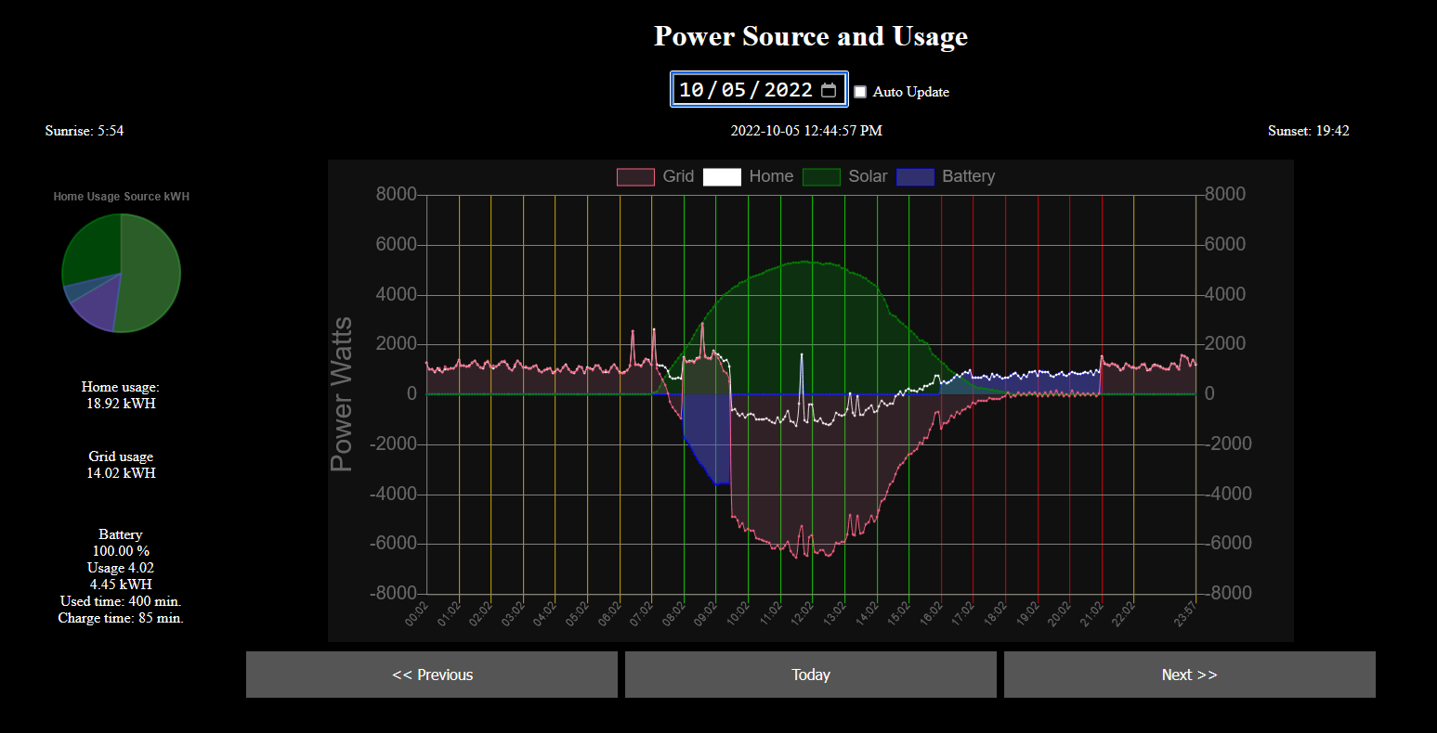Click the Home Usage Source kWH pie chart
Viewport: 1437px width, 733px height.
(121, 272)
